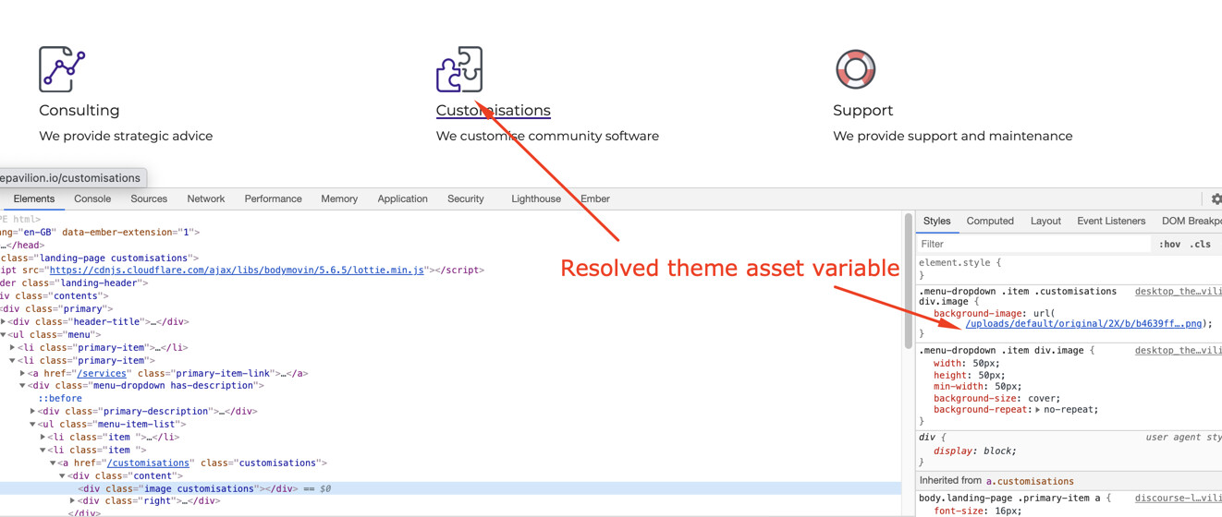
Task: Select the Event Listeners pane tab
Action: tap(1111, 221)
